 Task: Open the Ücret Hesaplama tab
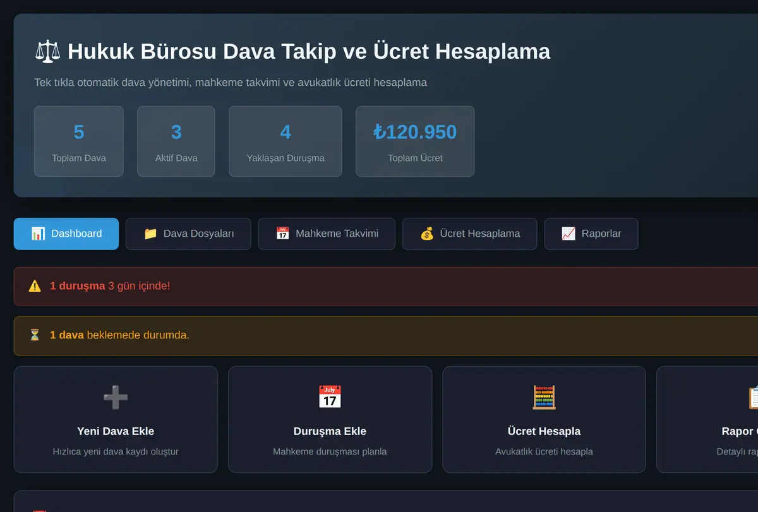pos(470,234)
